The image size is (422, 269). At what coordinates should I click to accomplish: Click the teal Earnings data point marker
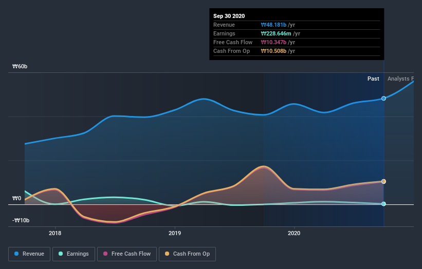coord(383,204)
